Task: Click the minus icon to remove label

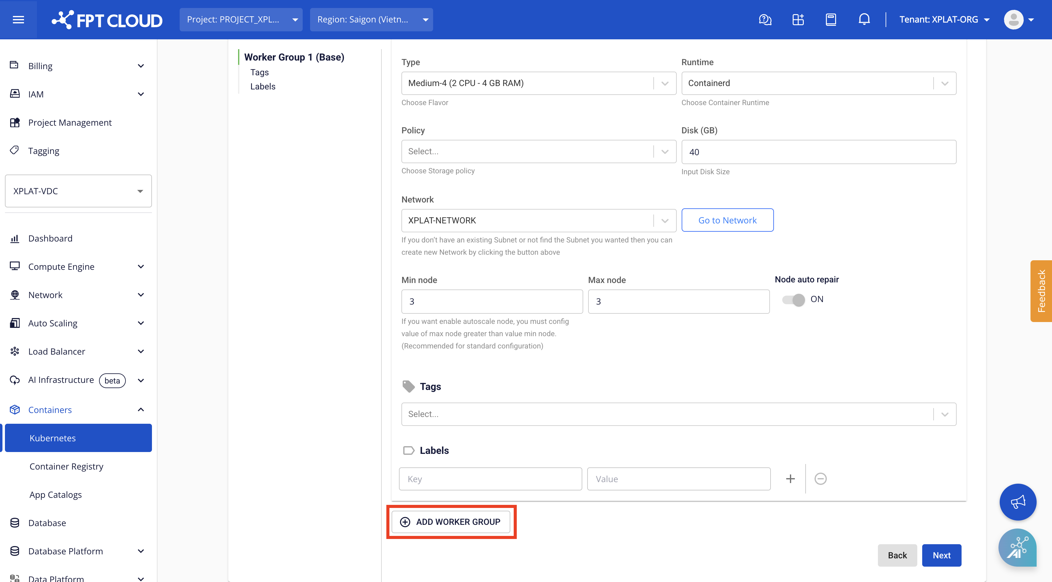Action: (x=820, y=479)
